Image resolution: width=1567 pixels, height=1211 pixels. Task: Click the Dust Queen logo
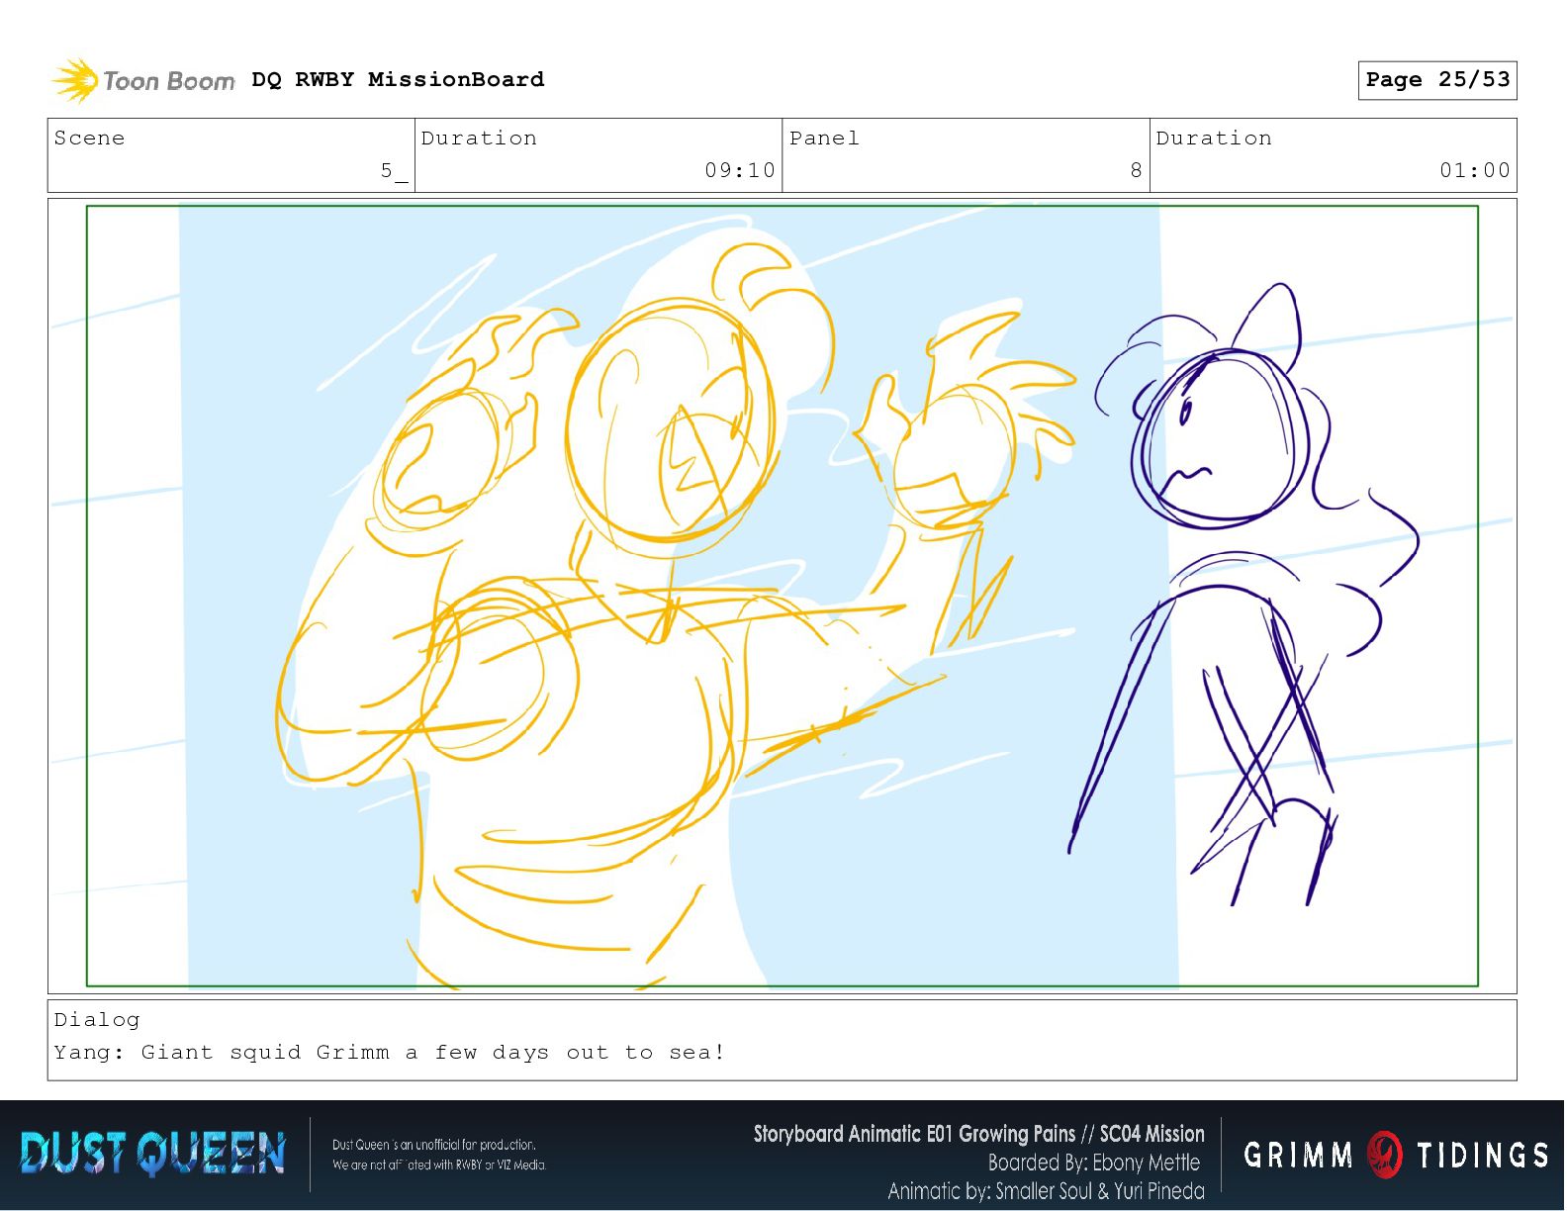tap(152, 1154)
